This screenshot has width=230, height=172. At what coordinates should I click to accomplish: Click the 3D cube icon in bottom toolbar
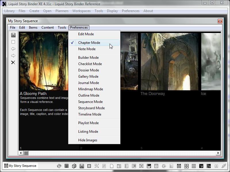[x=74, y=166]
